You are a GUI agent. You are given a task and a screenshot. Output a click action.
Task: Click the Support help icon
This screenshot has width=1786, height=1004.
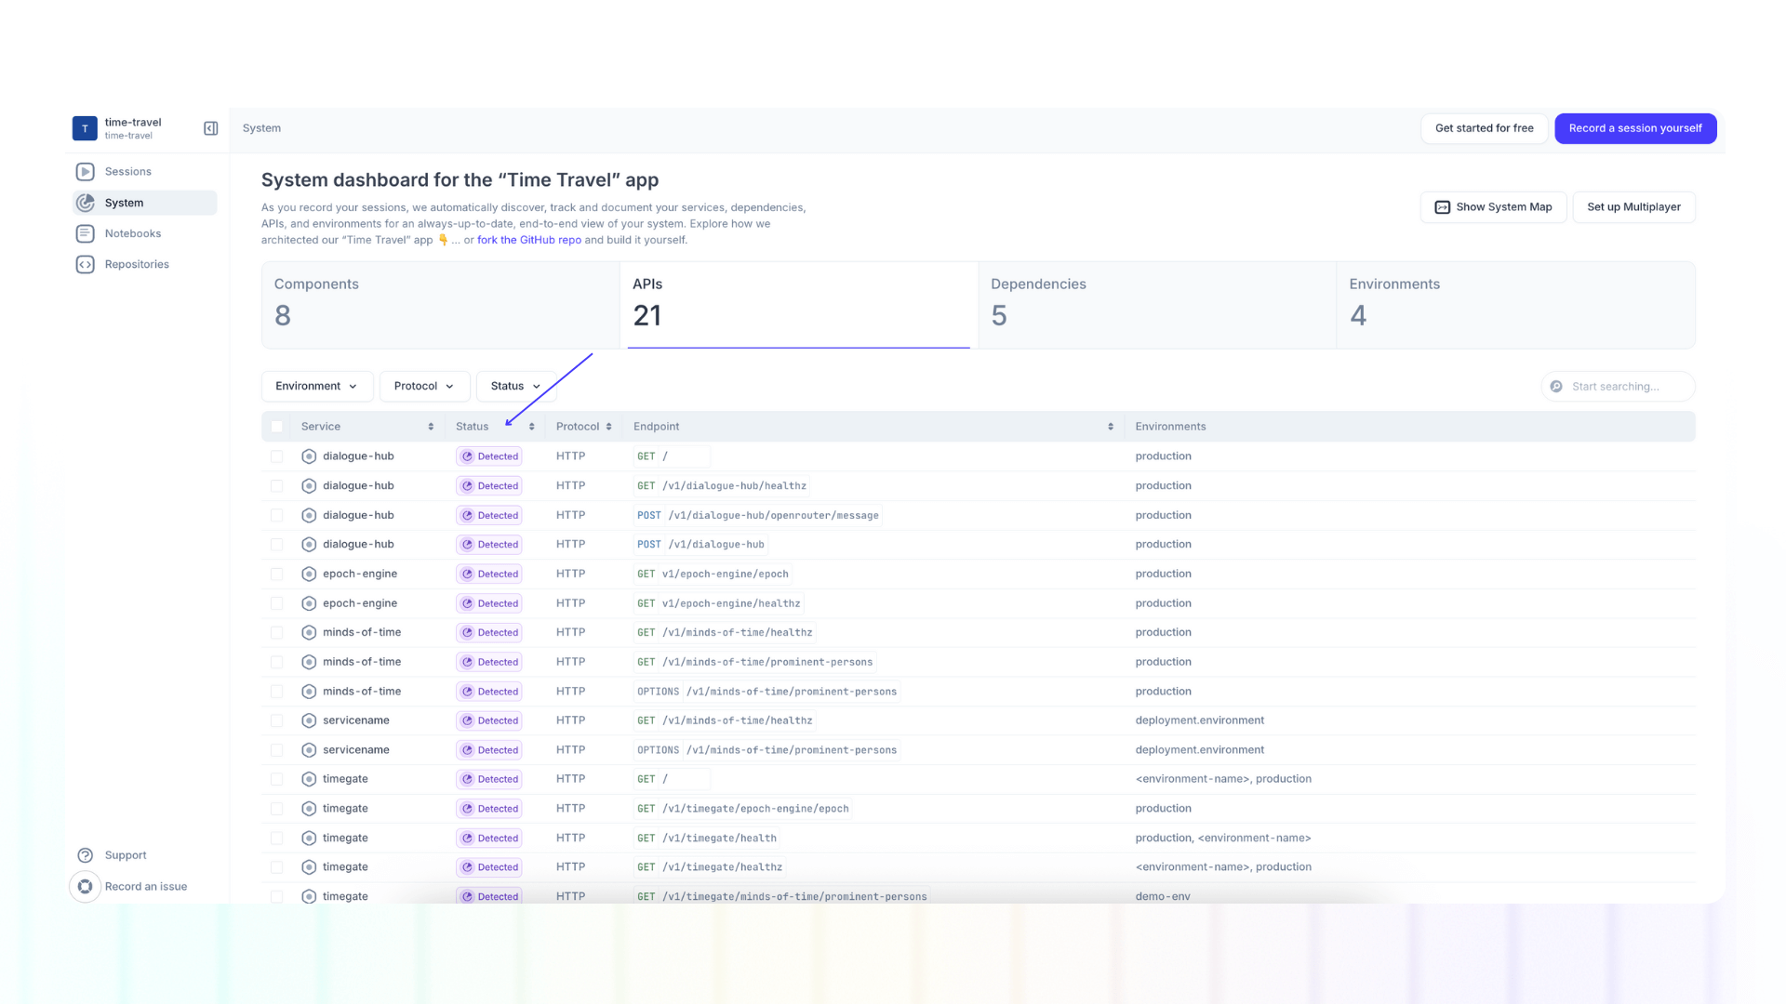point(86,855)
